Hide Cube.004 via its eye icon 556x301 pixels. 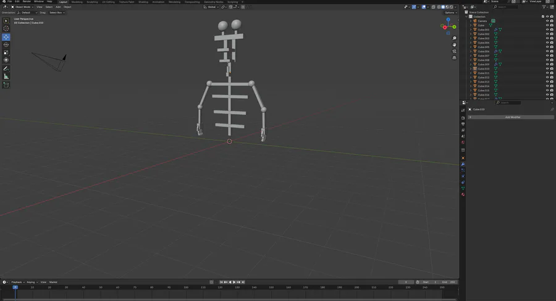click(x=547, y=43)
